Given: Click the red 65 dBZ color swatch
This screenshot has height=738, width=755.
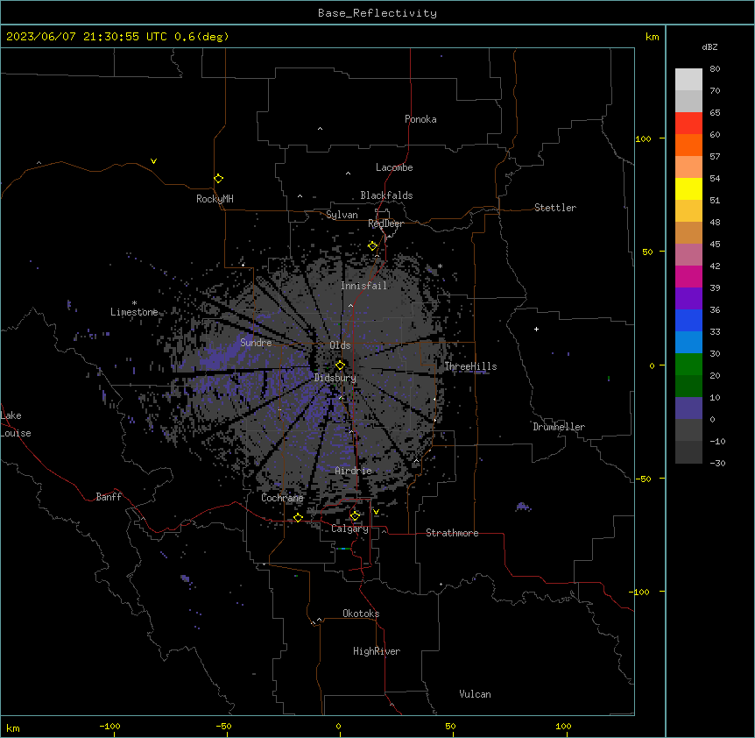Looking at the screenshot, I should point(688,123).
